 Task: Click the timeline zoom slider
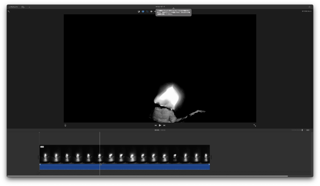point(297,130)
